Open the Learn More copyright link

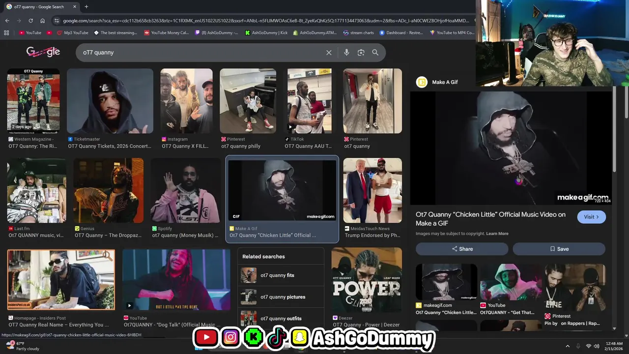(x=497, y=234)
